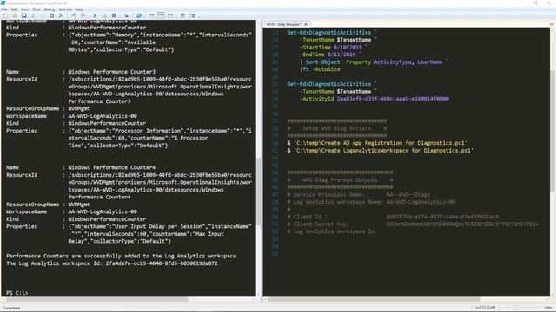The height and width of the screenshot is (312, 556).
Task: Click the -StartTime 8/10/2019 line
Action: pyautogui.click(x=330, y=47)
